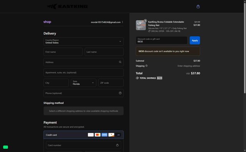Focus the Phone (optional) field
Screen dimensions: 246x152
coord(83,93)
